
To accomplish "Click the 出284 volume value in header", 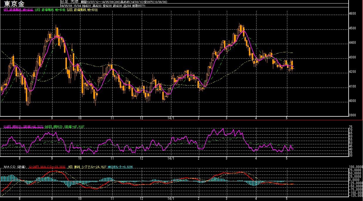I will coord(127,6).
